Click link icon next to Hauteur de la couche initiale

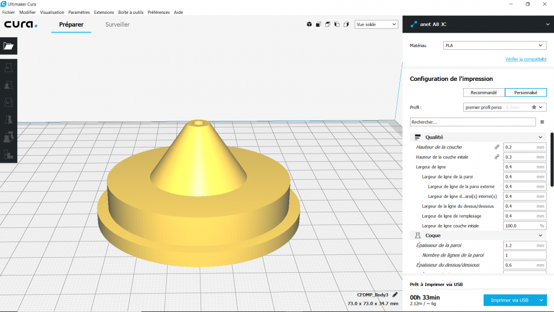coord(497,157)
